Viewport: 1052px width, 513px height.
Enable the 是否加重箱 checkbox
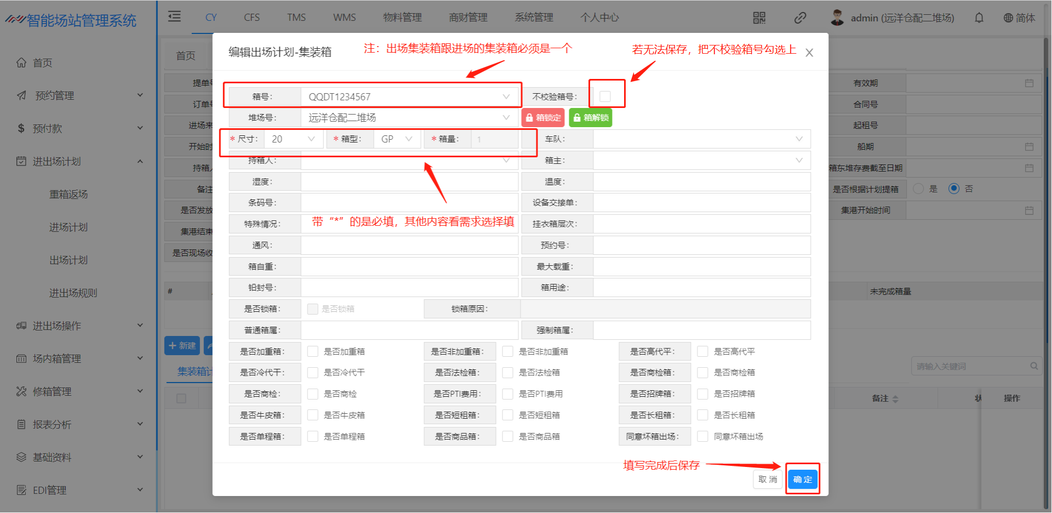[313, 352]
